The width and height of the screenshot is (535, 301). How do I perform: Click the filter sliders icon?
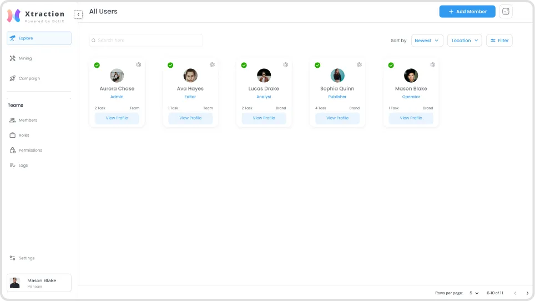(493, 41)
